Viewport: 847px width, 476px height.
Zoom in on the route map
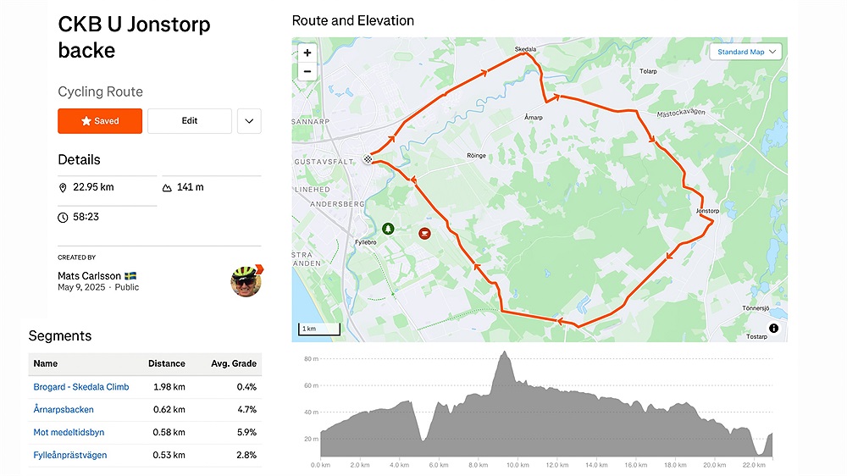pyautogui.click(x=307, y=53)
